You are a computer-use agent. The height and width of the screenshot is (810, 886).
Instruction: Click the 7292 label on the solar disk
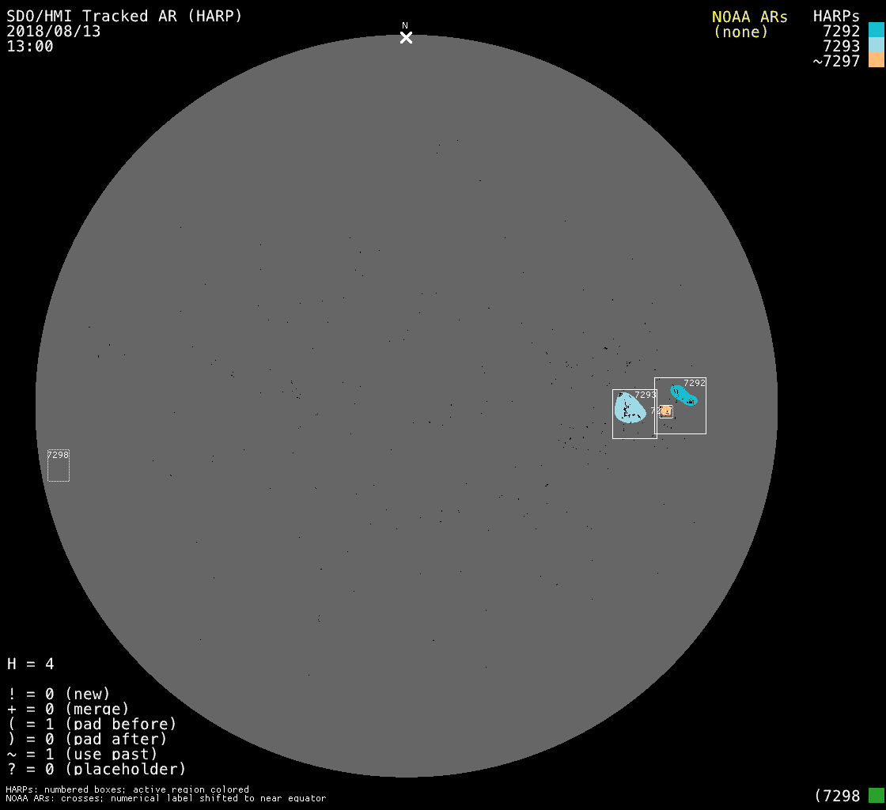(695, 383)
